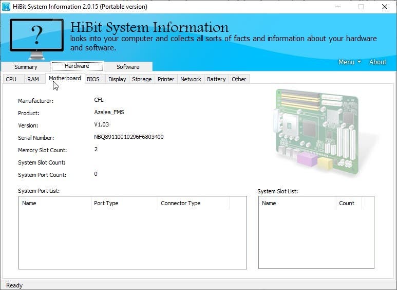The image size is (397, 290).
Task: Go to the BIOS tab
Action: [x=93, y=79]
